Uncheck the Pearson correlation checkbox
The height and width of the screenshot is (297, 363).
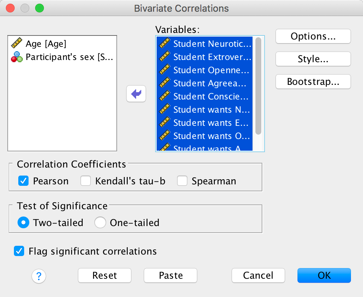[24, 181]
